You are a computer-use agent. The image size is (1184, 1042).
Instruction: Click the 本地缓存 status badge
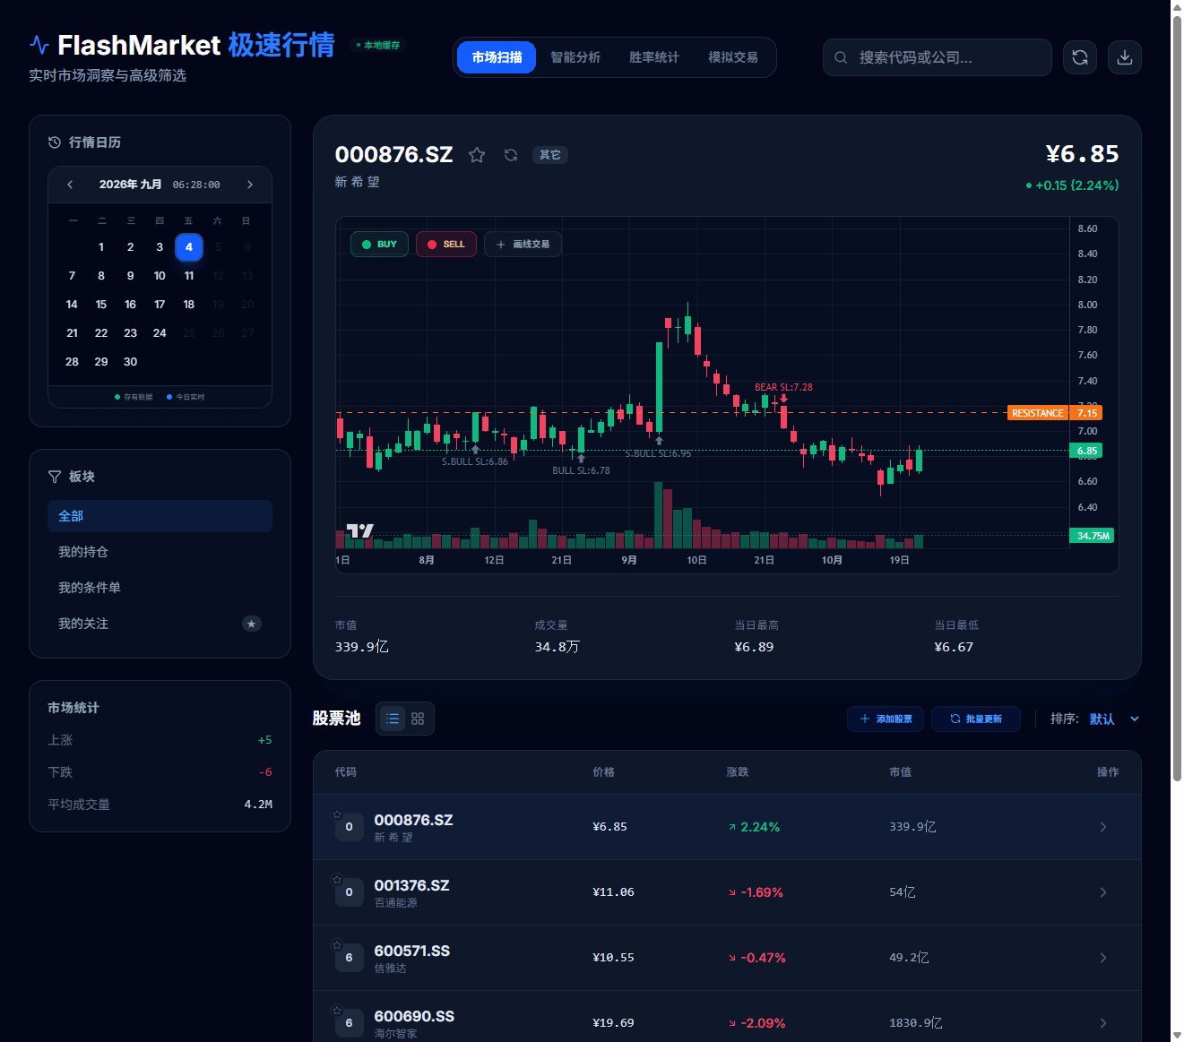click(378, 45)
